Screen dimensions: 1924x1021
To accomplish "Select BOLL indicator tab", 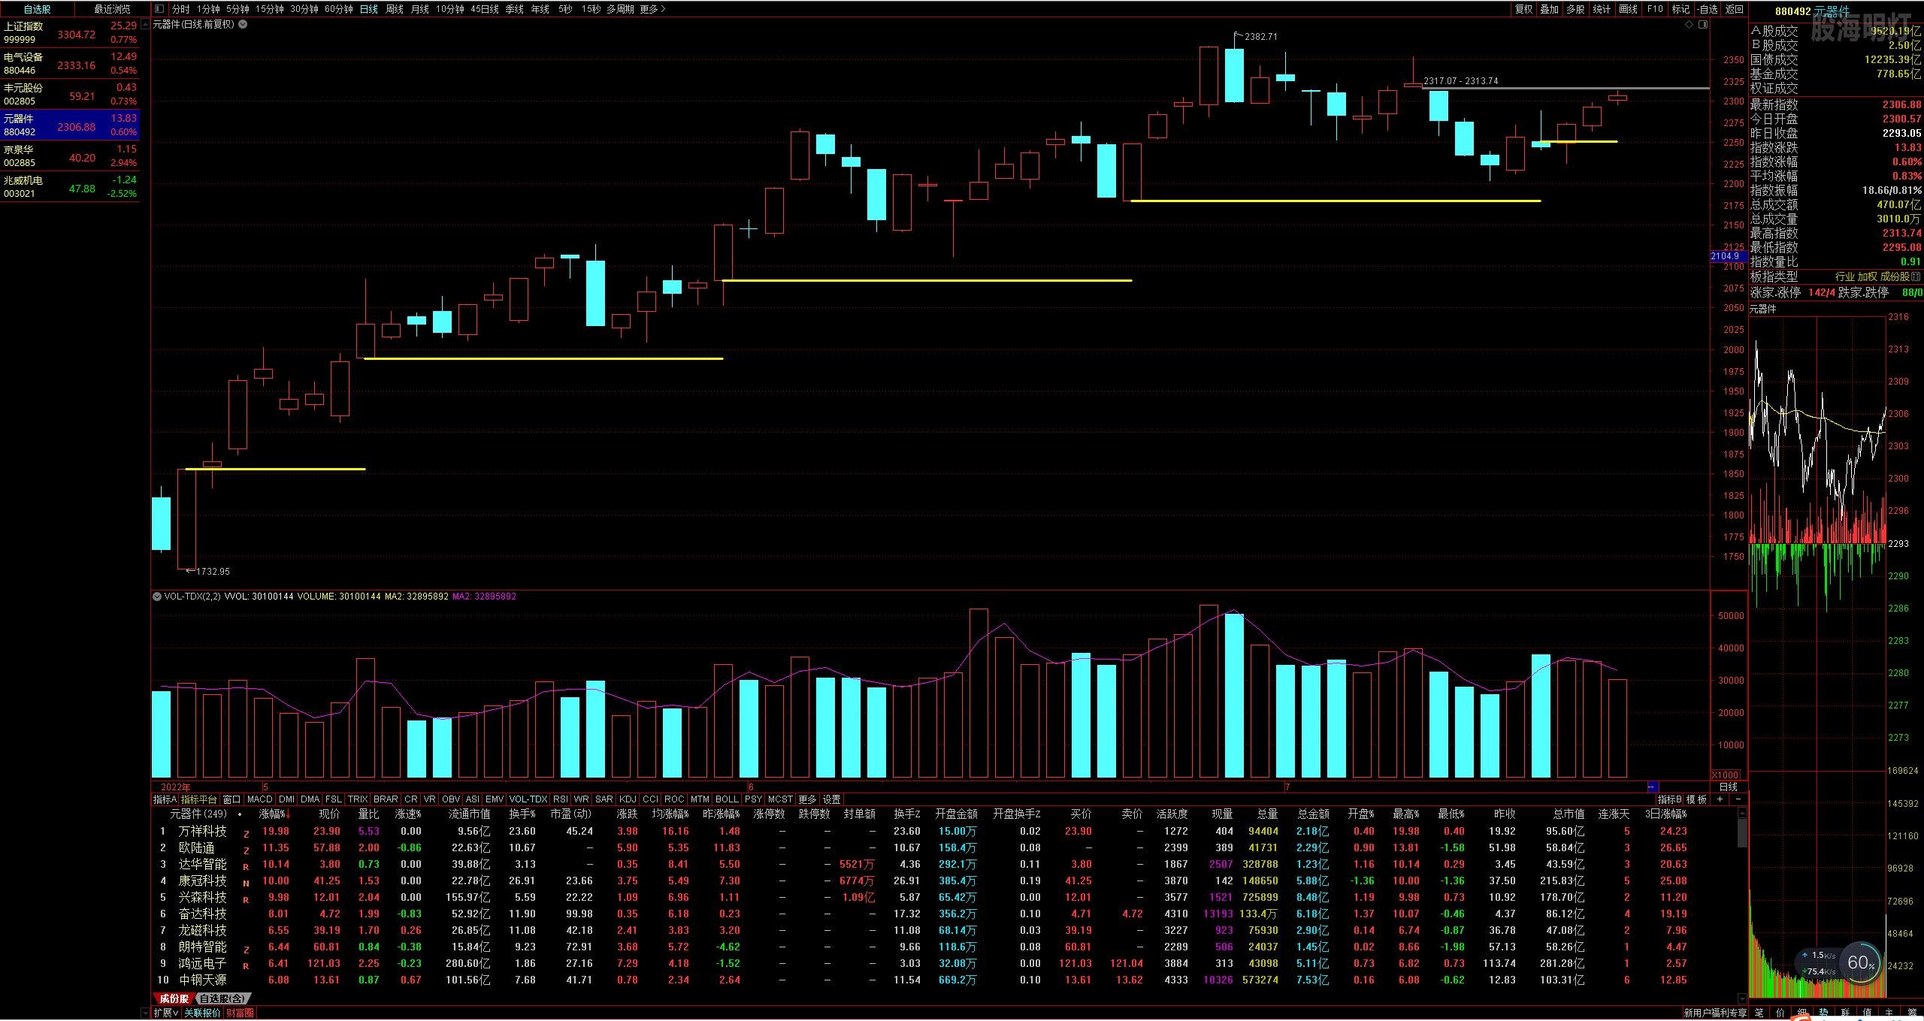I will pyautogui.click(x=727, y=799).
